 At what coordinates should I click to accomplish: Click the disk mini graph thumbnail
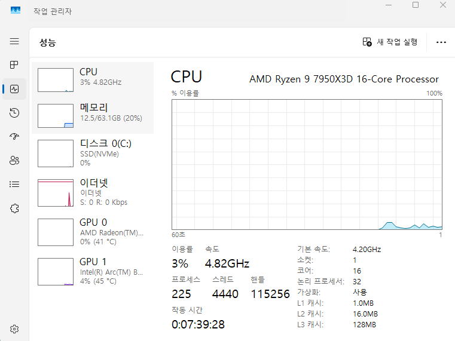tap(56, 153)
